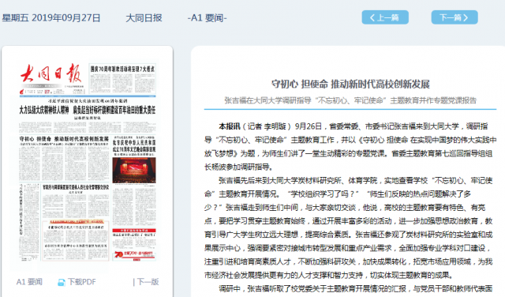Click the 本报讯 opening paragraph text
The height and width of the screenshot is (297, 505).
pyautogui.click(x=350, y=146)
